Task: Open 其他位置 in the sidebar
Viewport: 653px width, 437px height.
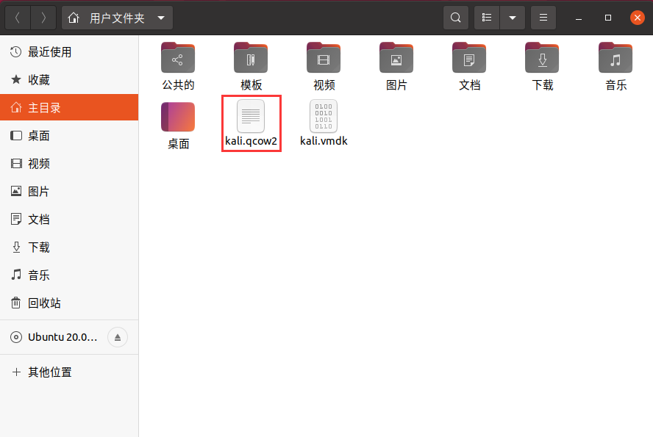Action: point(49,372)
